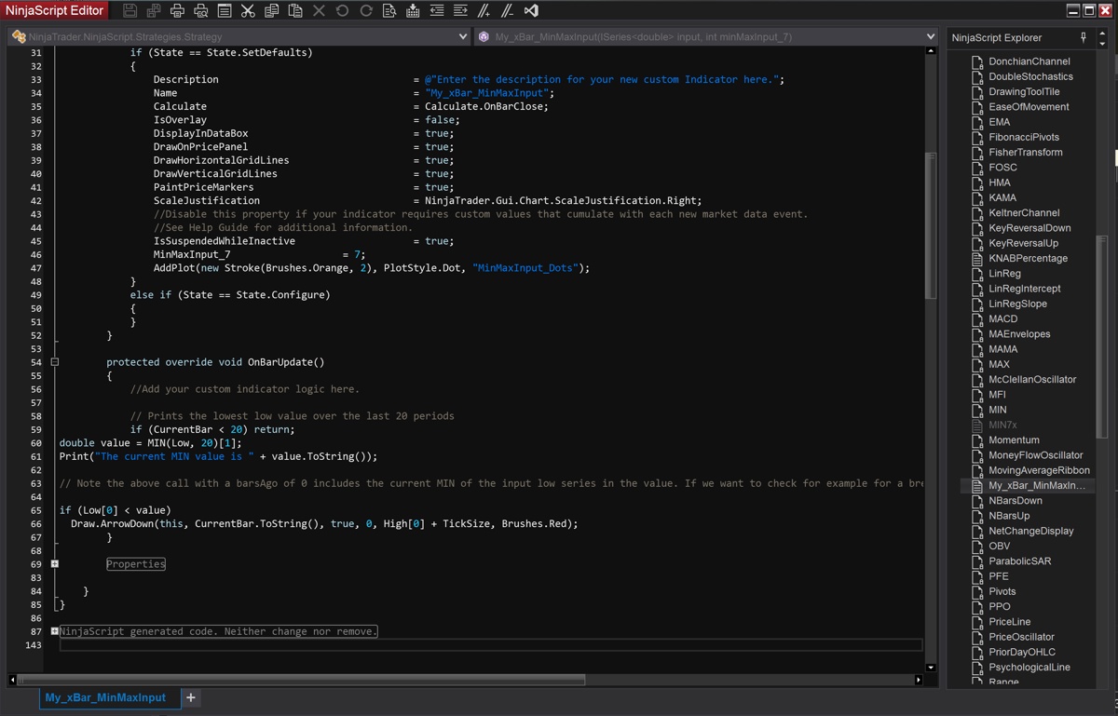Click the Find and replace icon

pos(389,11)
